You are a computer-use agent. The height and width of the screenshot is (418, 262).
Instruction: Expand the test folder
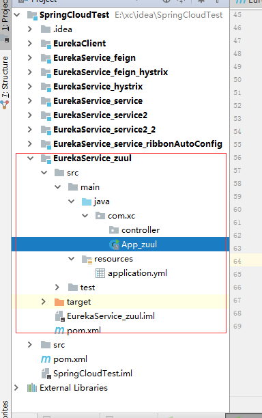pos(57,288)
